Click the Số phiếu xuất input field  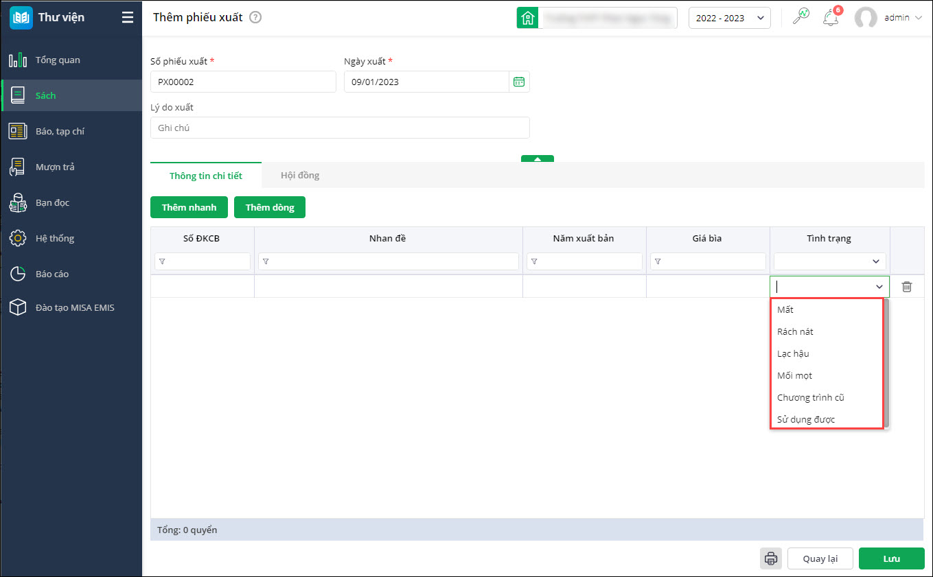pyautogui.click(x=243, y=82)
